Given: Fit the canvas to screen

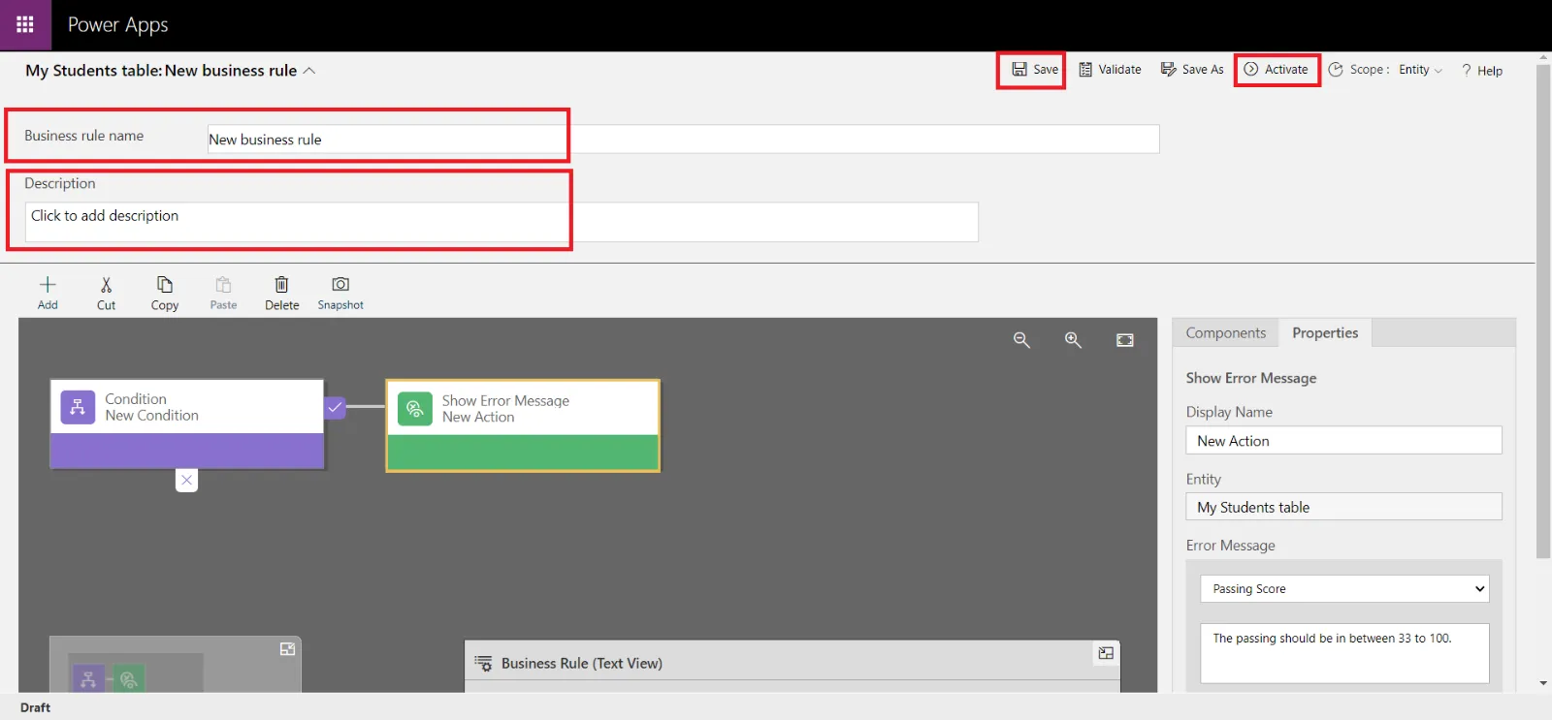Looking at the screenshot, I should point(1125,340).
